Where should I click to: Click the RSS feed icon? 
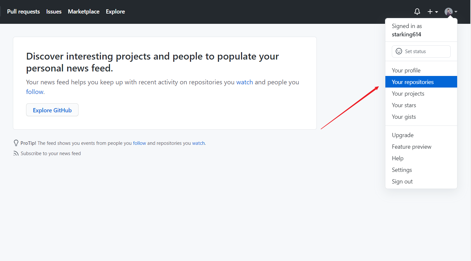(16, 154)
